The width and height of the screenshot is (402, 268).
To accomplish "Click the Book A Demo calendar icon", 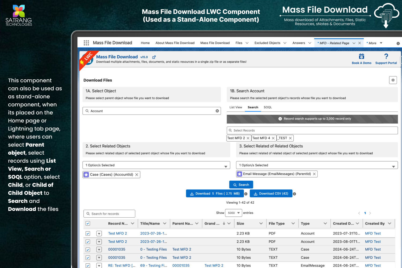I will (361, 57).
